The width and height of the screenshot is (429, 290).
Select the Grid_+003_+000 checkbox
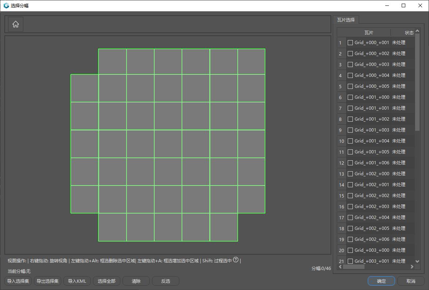350,250
